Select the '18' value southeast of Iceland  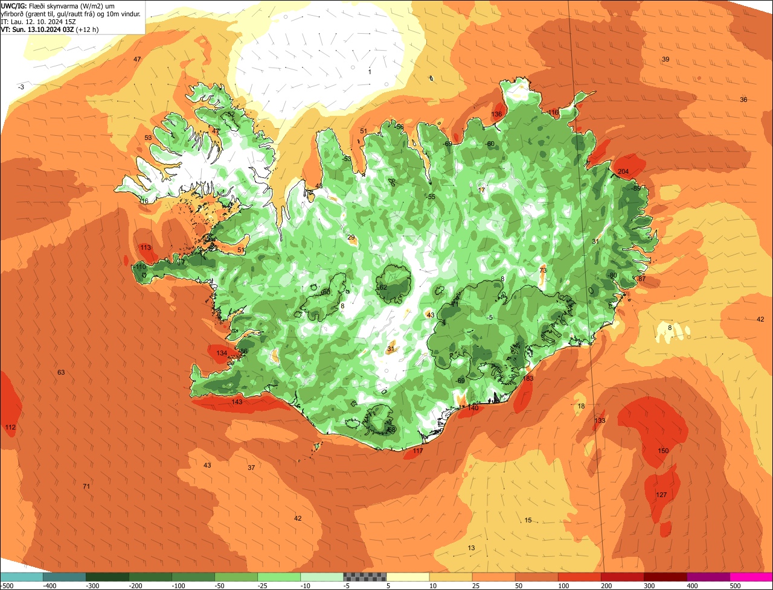(581, 406)
